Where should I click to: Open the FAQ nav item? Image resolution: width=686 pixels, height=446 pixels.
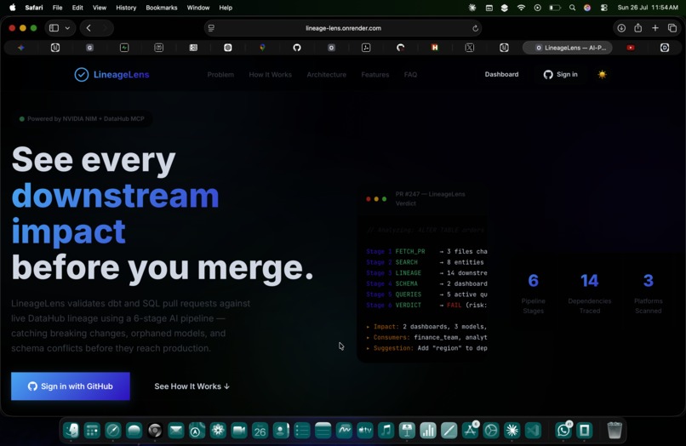pos(410,75)
